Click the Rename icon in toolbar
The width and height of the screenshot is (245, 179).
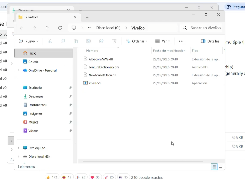(88, 41)
